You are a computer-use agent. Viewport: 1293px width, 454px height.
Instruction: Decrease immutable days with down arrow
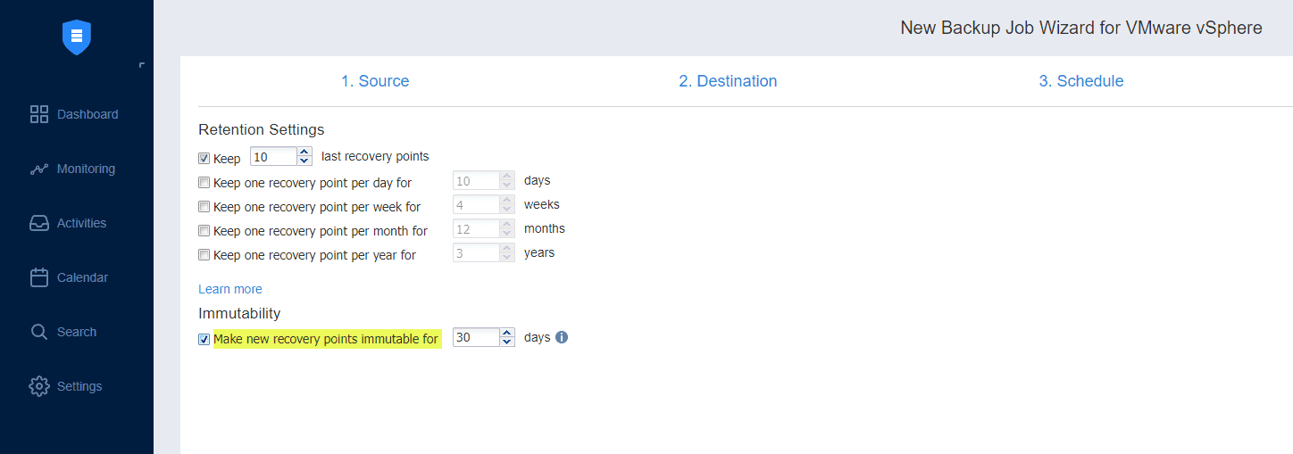pyautogui.click(x=507, y=343)
